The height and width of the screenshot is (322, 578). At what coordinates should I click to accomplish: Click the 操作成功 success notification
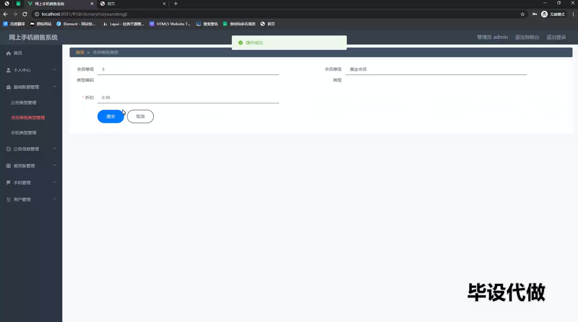pos(289,43)
